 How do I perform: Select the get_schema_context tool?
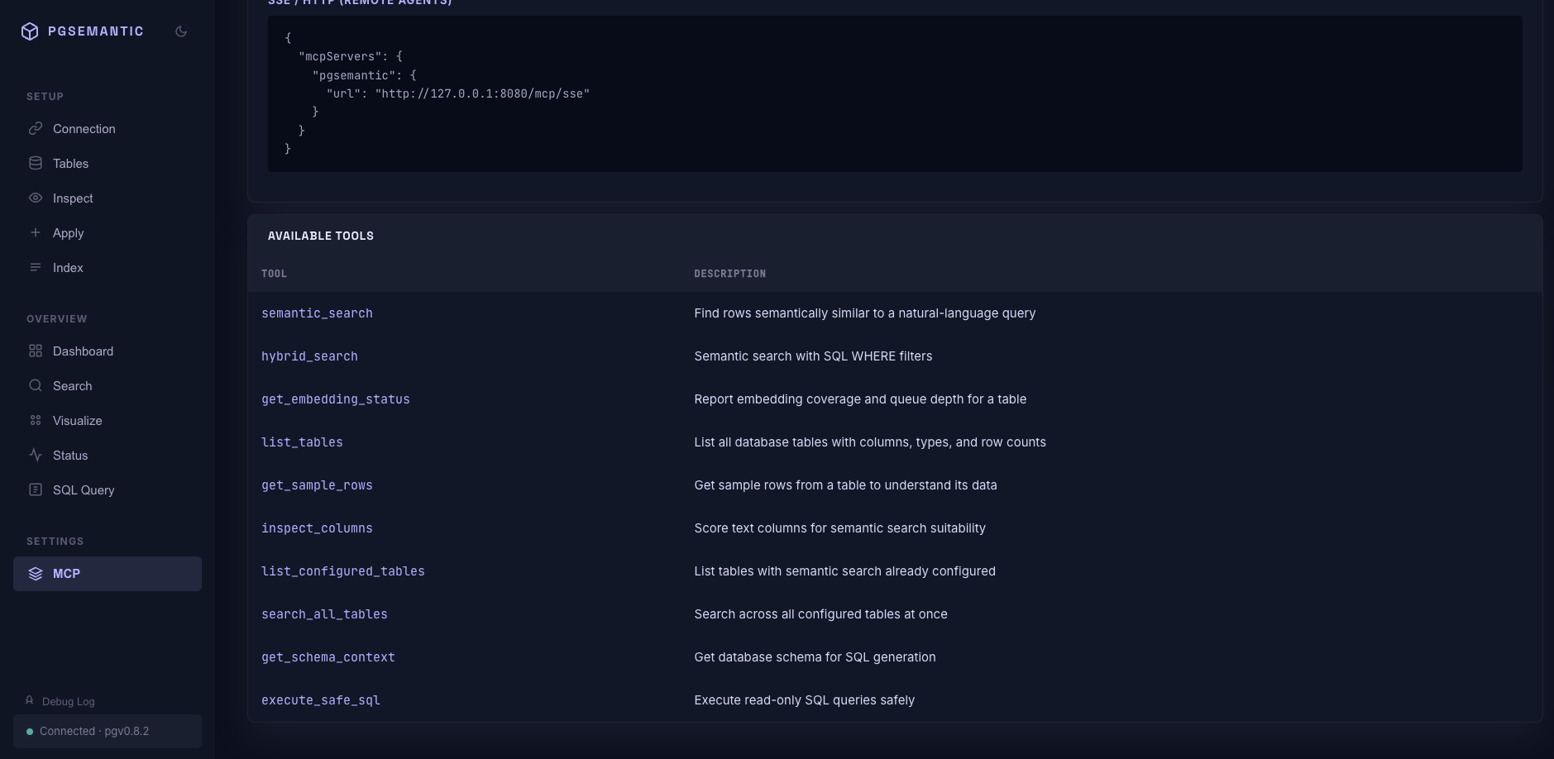click(x=328, y=656)
